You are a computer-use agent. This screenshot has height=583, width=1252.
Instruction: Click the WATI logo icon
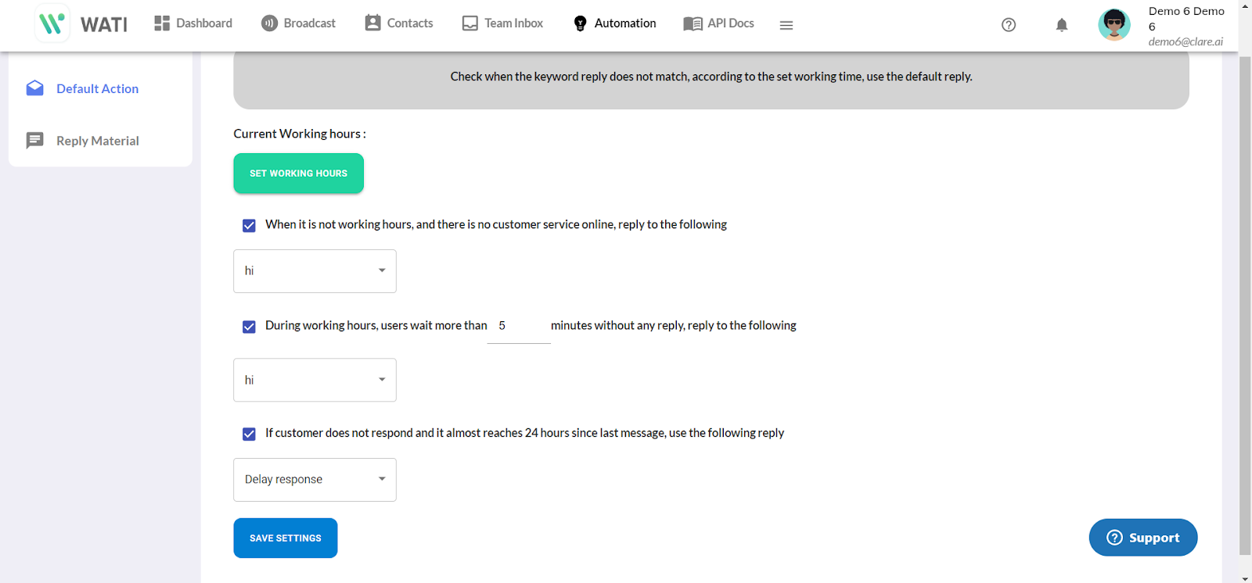coord(52,23)
